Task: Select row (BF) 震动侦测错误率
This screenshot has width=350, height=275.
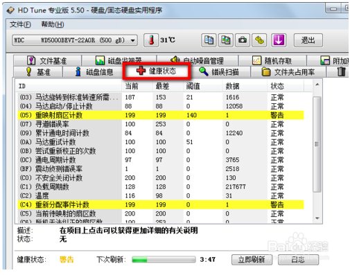Action: coord(161,169)
